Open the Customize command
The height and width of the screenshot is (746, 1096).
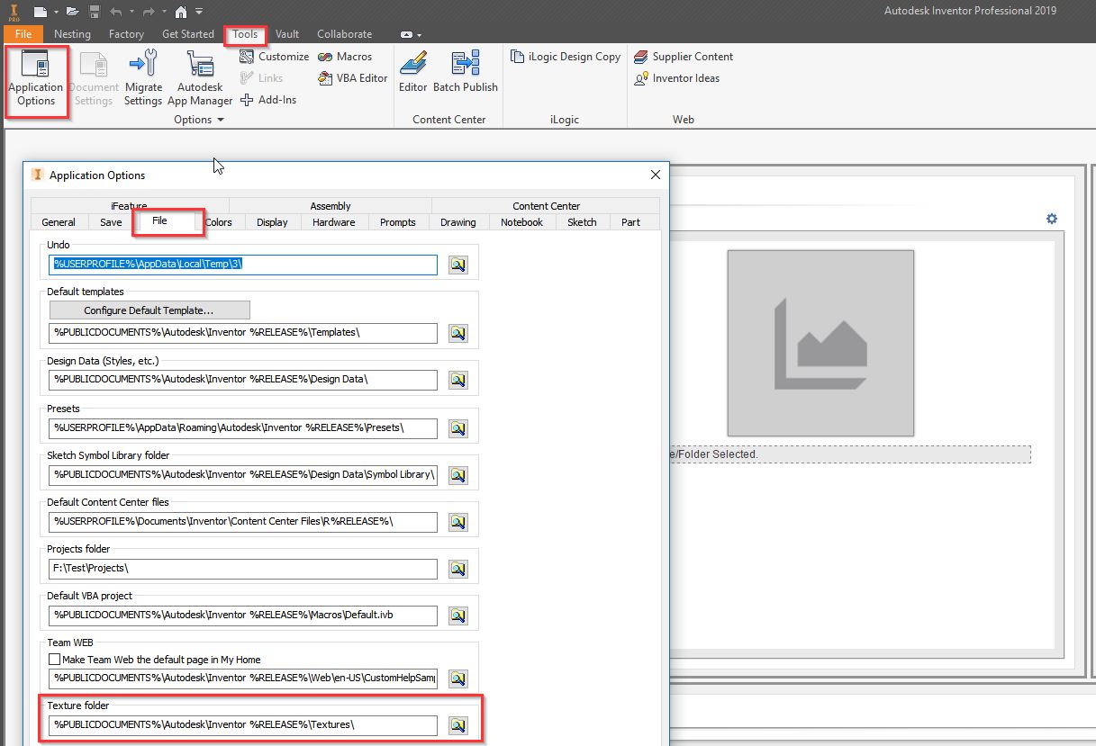pos(275,57)
